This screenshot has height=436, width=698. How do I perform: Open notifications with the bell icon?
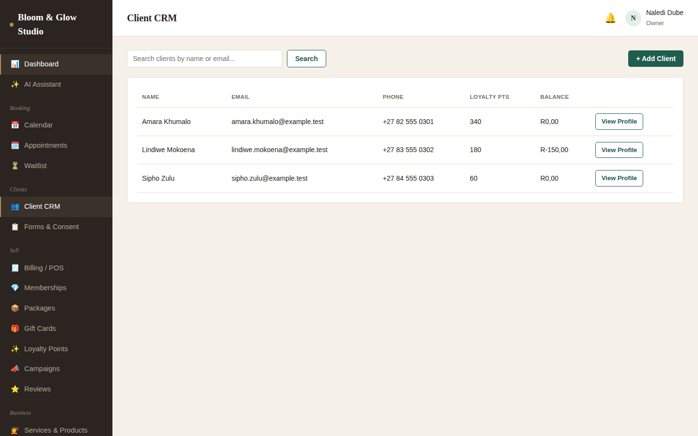pyautogui.click(x=610, y=18)
